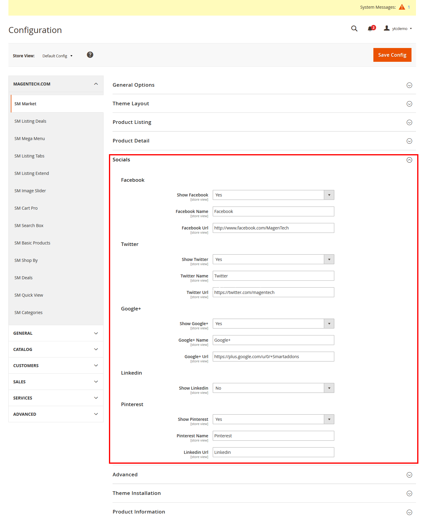Image resolution: width=425 pixels, height=530 pixels.
Task: Collapse the MAGENTECH.COM sidebar group
Action: click(x=56, y=84)
